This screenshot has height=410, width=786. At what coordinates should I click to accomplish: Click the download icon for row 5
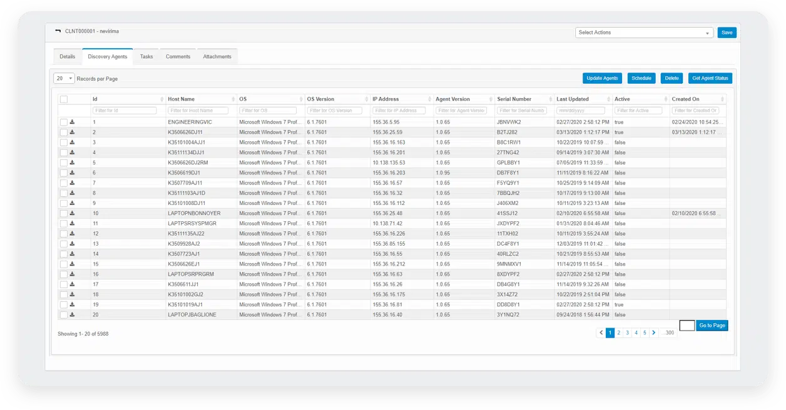(72, 162)
